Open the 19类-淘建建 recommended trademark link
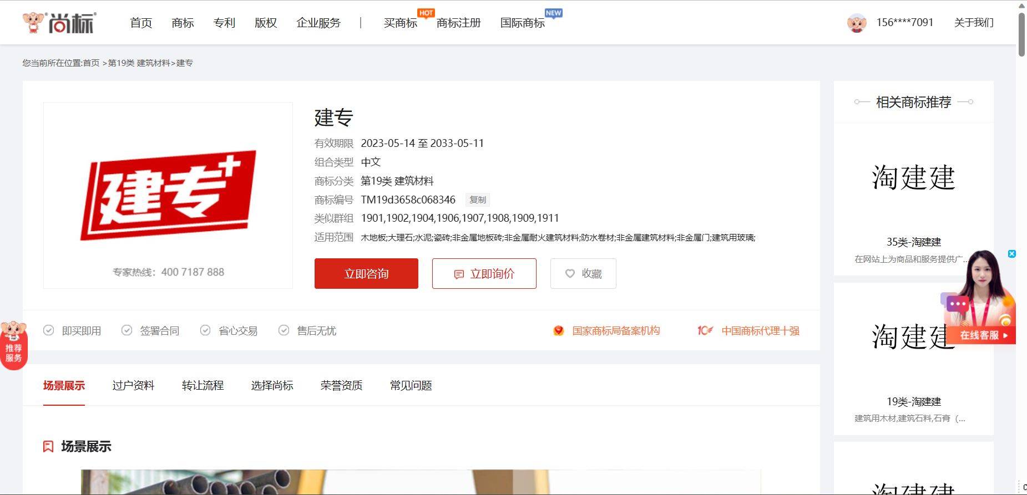The image size is (1027, 495). pos(914,401)
